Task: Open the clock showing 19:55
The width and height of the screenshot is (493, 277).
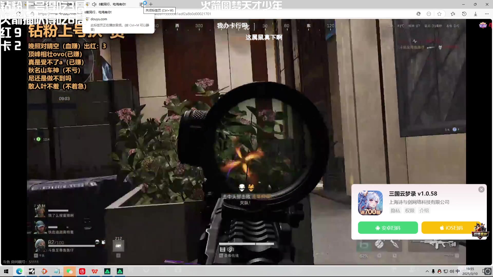Action: click(470, 271)
